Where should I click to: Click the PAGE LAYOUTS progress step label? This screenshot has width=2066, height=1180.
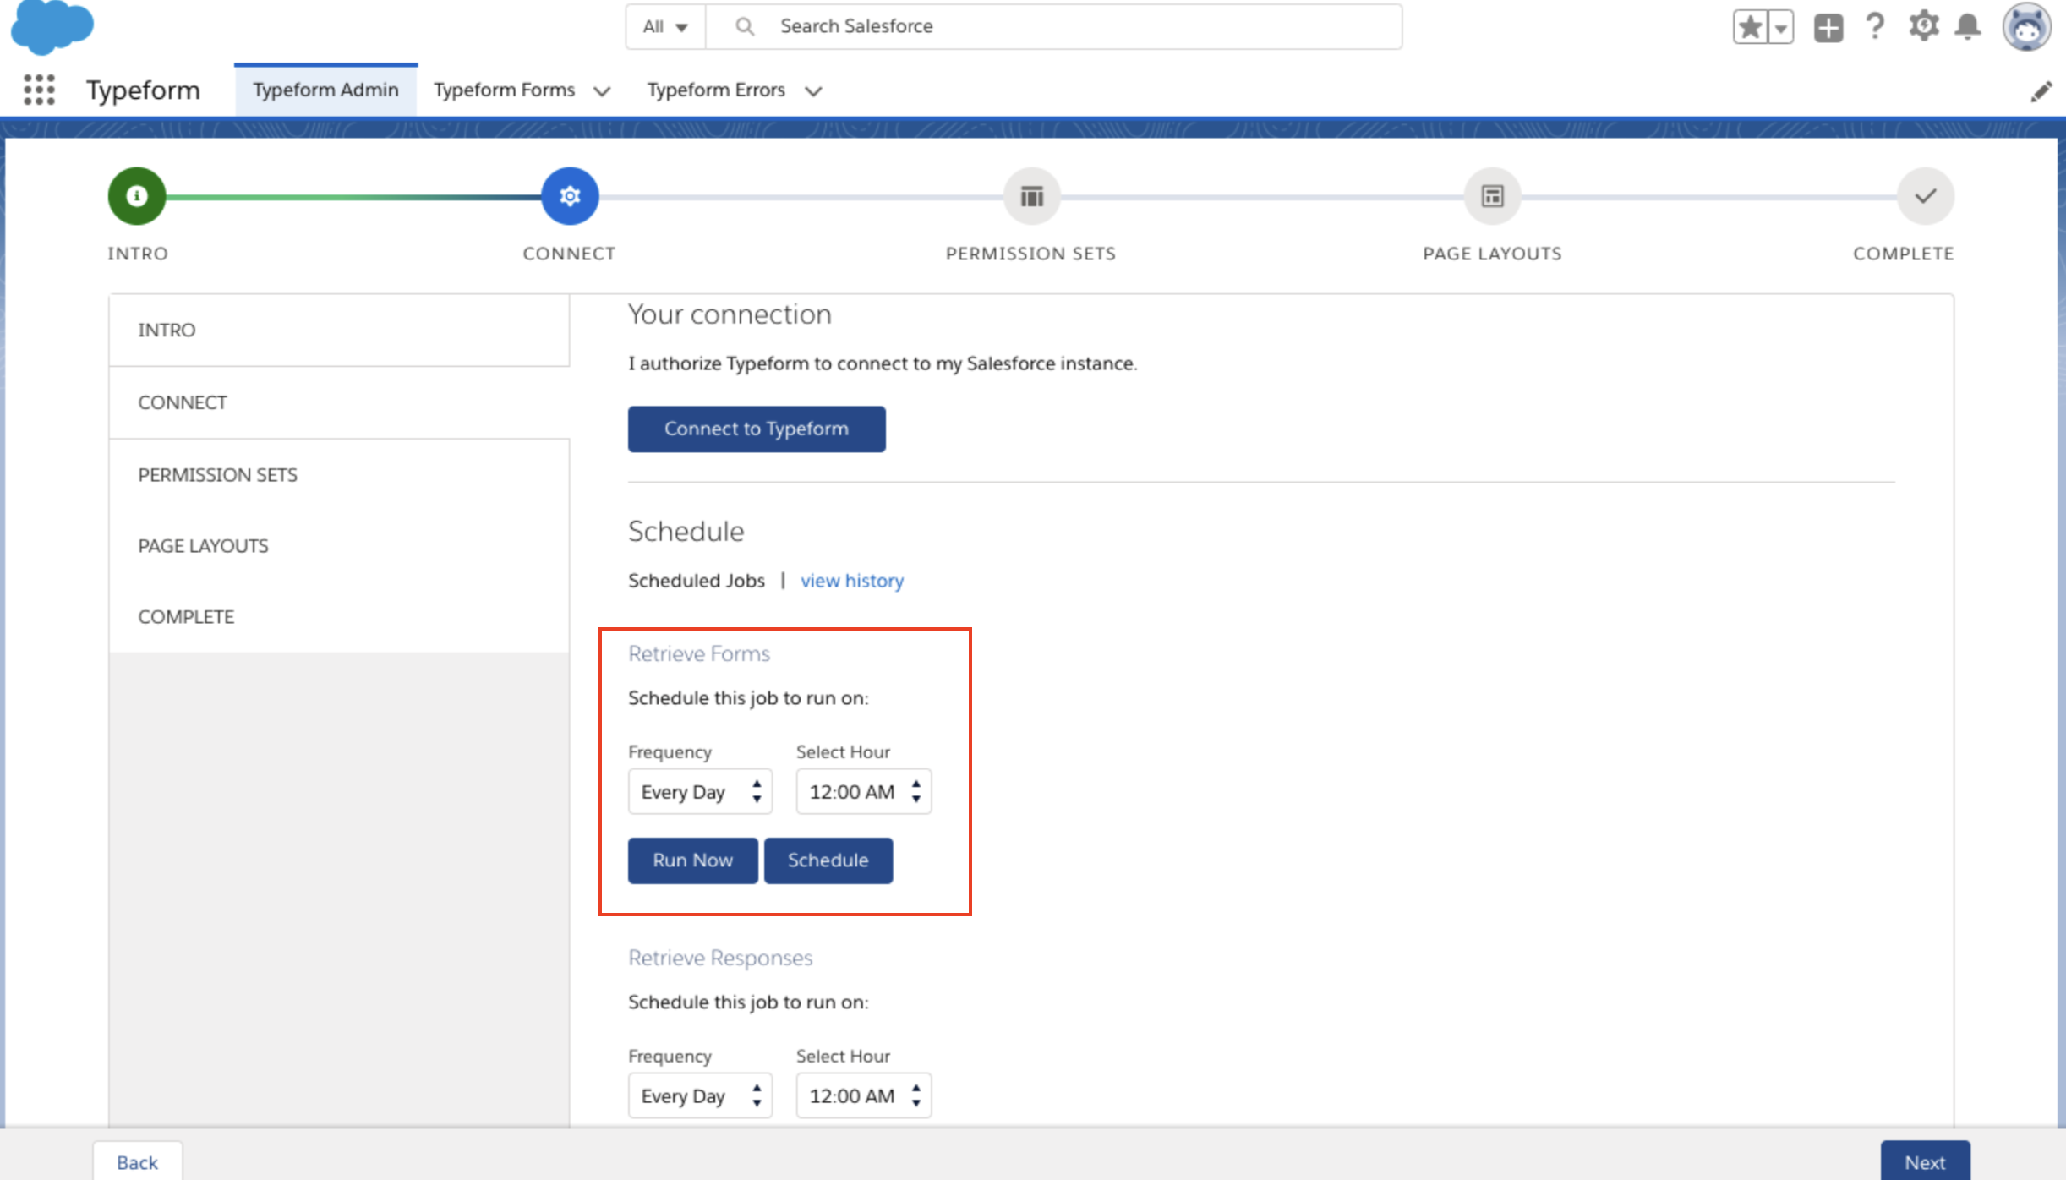coord(1492,254)
